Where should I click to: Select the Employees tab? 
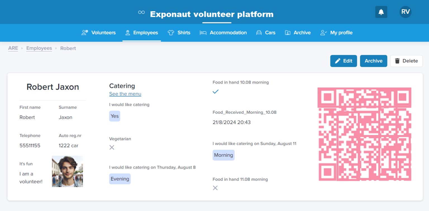[x=142, y=33]
